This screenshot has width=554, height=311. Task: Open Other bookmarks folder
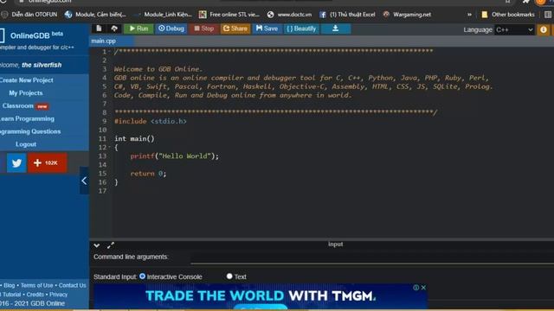[x=508, y=15]
